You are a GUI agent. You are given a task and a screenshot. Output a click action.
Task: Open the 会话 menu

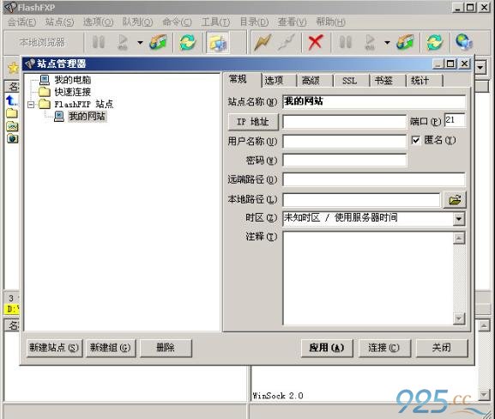pos(21,21)
